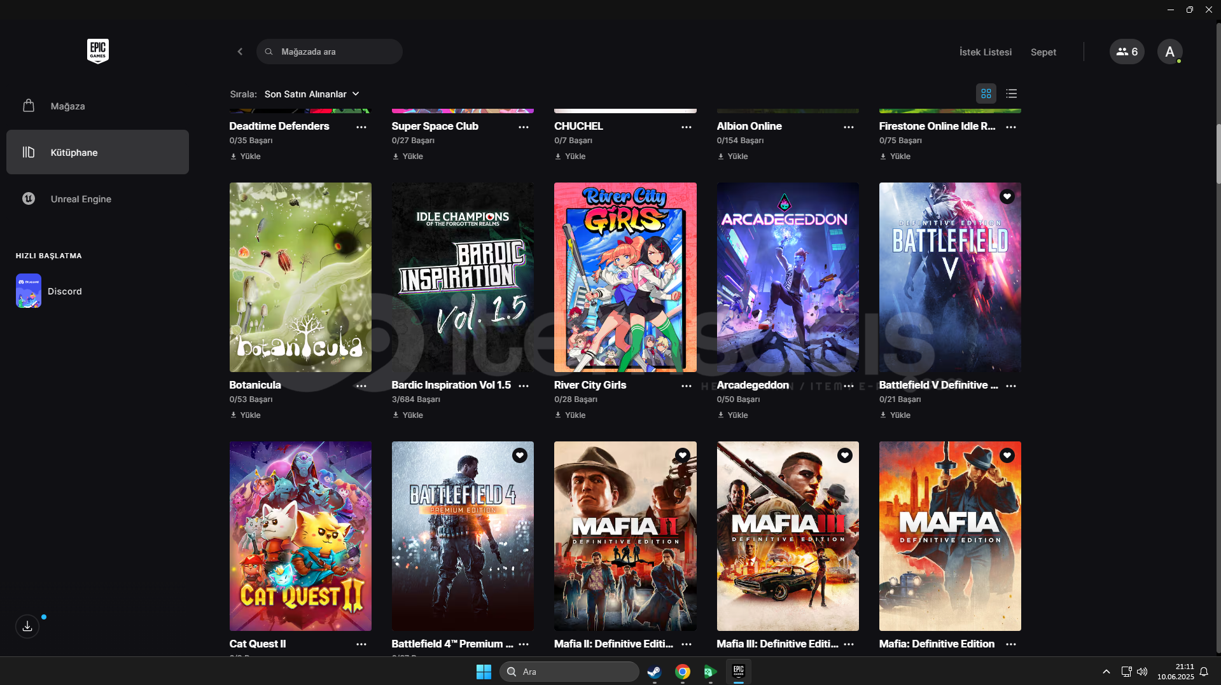
Task: Open the green app icon beside Chrome
Action: pyautogui.click(x=710, y=672)
